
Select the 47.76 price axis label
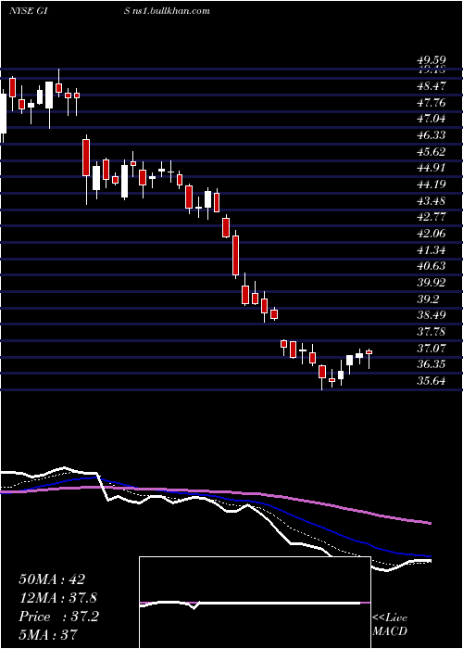(x=432, y=103)
